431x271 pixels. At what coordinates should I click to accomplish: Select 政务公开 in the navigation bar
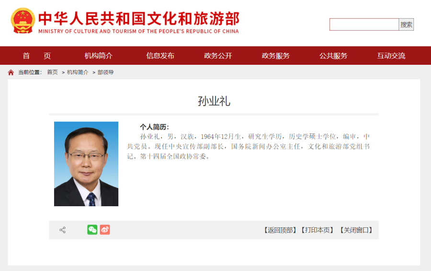[218, 56]
